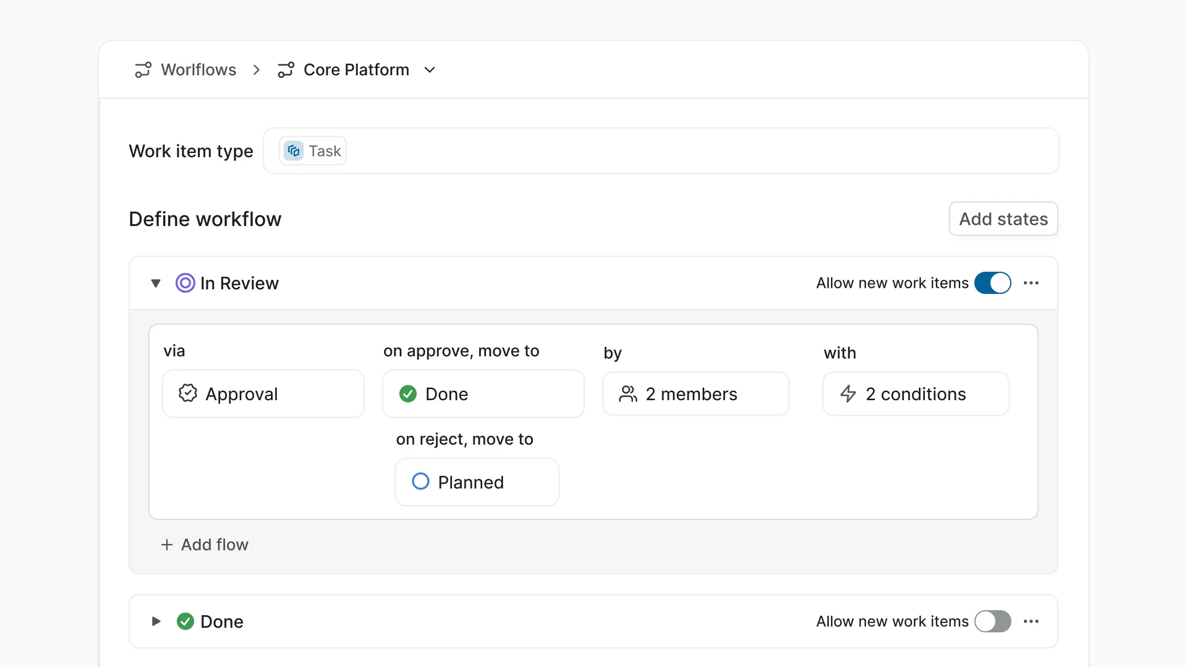Viewport: 1187px width, 667px height.
Task: Click the Approval badge icon
Action: 188,393
